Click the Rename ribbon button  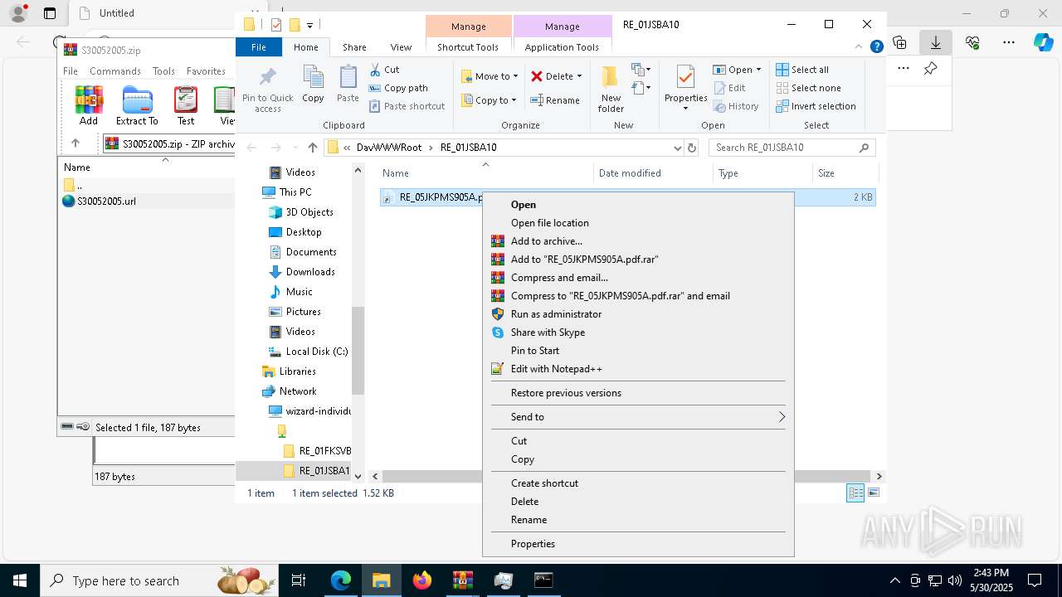coord(555,100)
